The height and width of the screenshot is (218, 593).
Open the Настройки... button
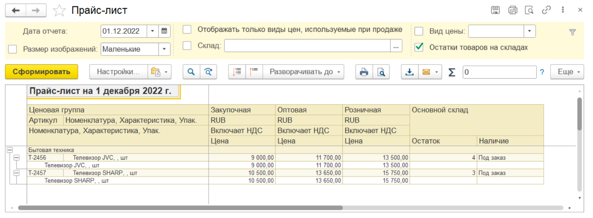pos(118,72)
